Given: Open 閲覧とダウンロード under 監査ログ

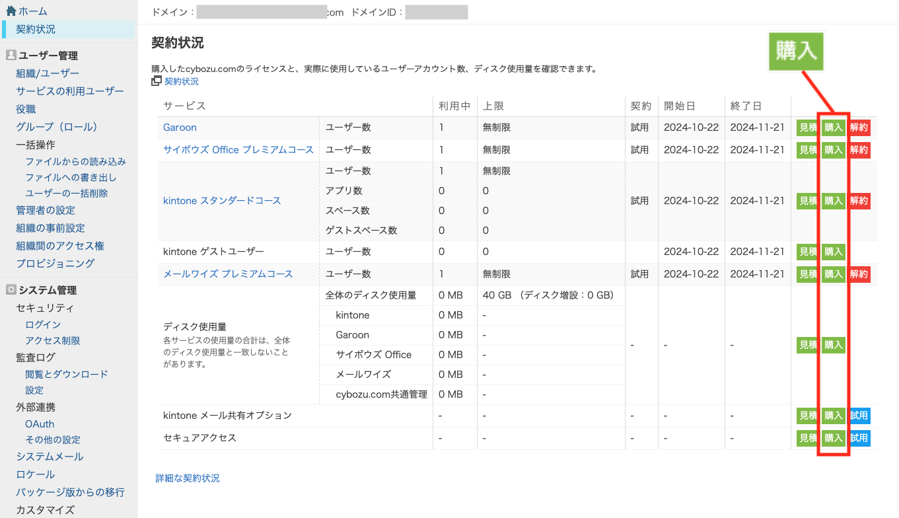Looking at the screenshot, I should [67, 374].
